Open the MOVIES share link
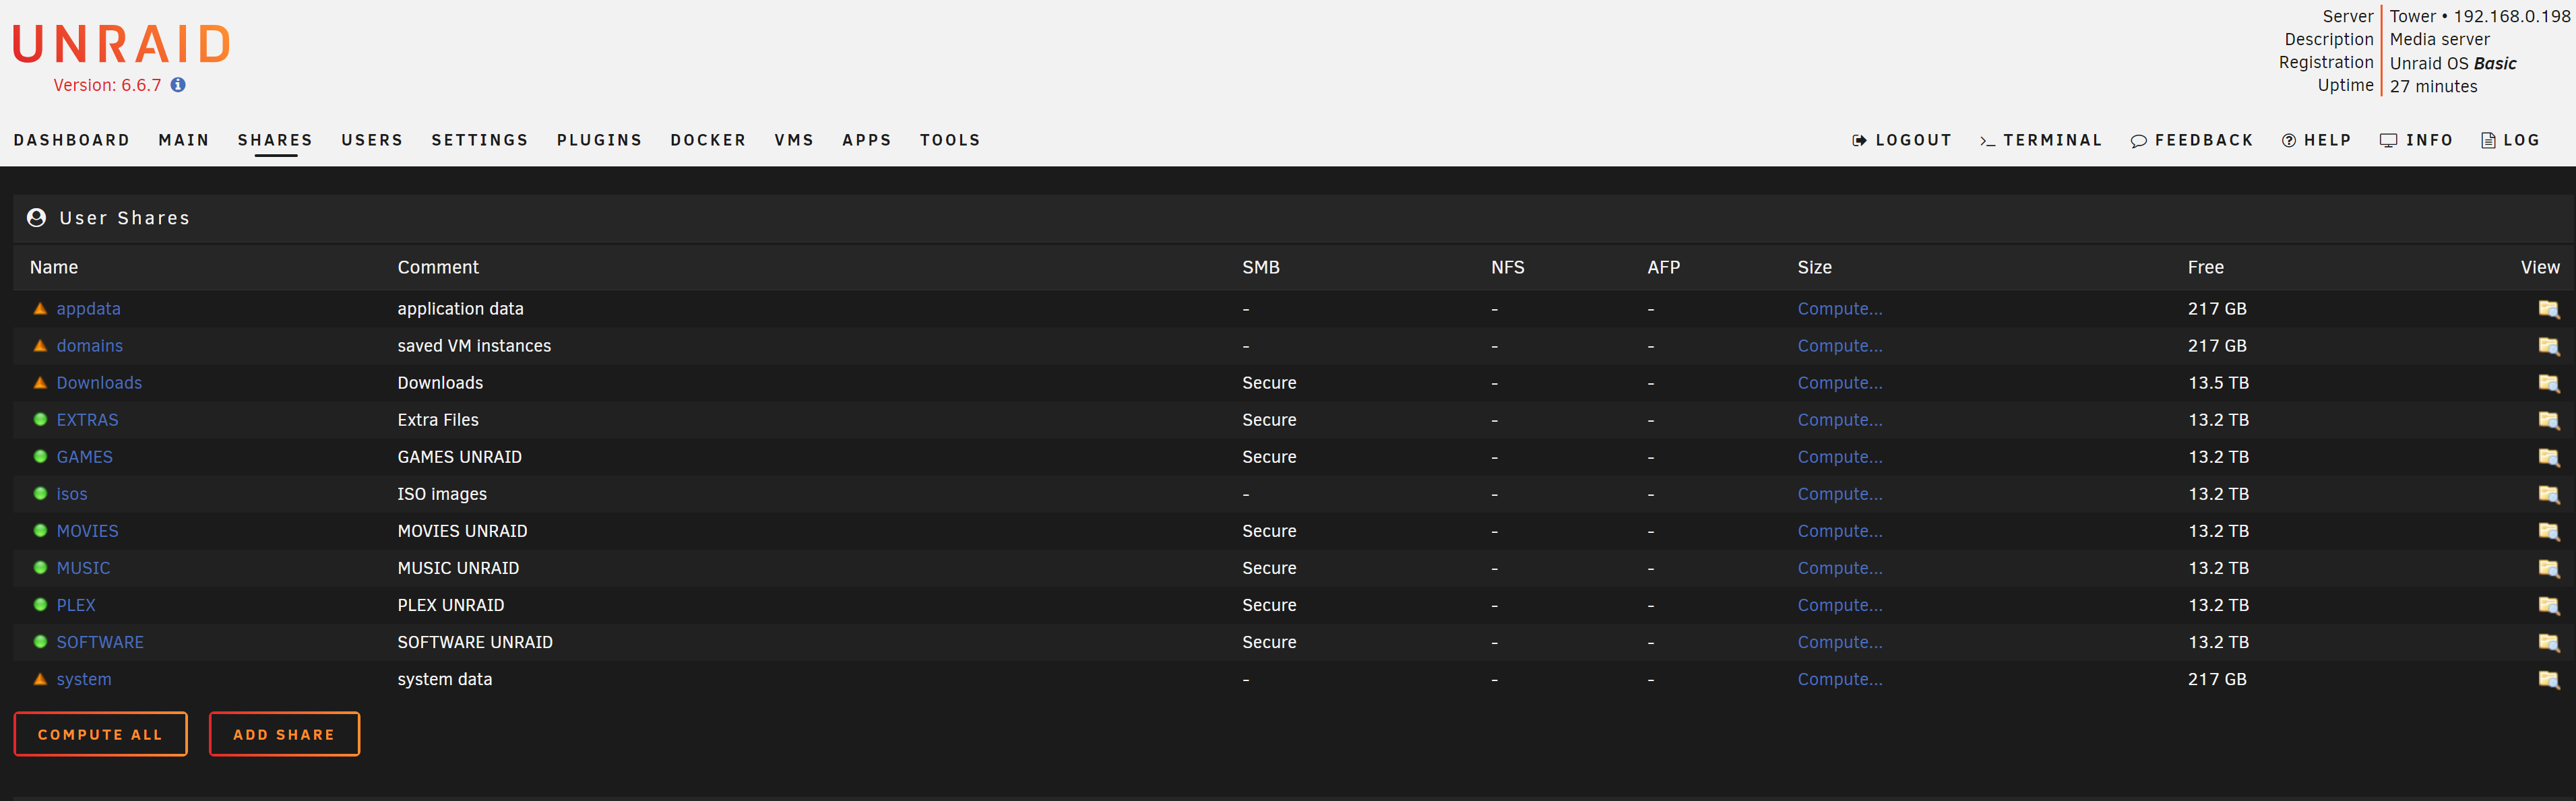This screenshot has width=2576, height=801. (x=87, y=531)
